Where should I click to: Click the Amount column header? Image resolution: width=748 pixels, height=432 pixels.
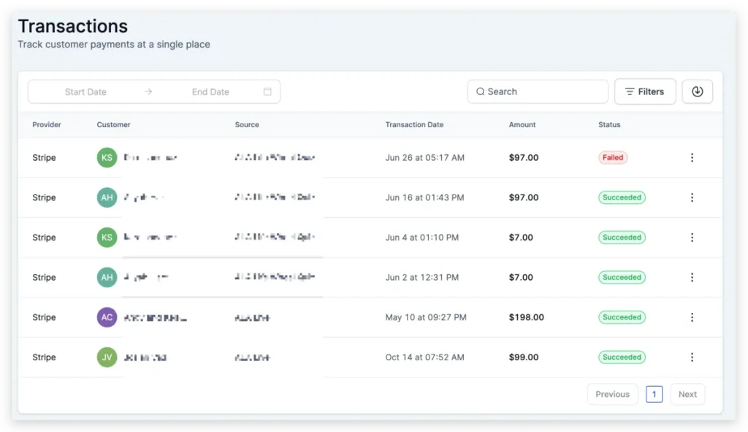click(x=522, y=124)
